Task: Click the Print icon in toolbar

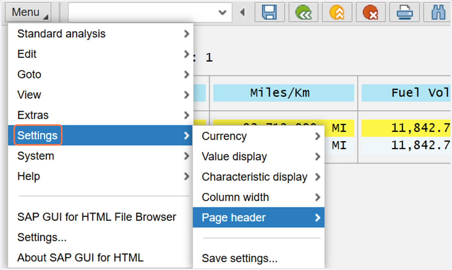Action: click(x=404, y=13)
